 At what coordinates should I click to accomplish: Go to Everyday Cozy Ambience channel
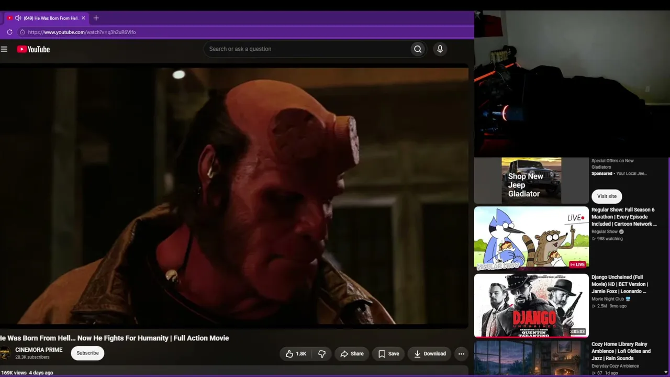615,366
